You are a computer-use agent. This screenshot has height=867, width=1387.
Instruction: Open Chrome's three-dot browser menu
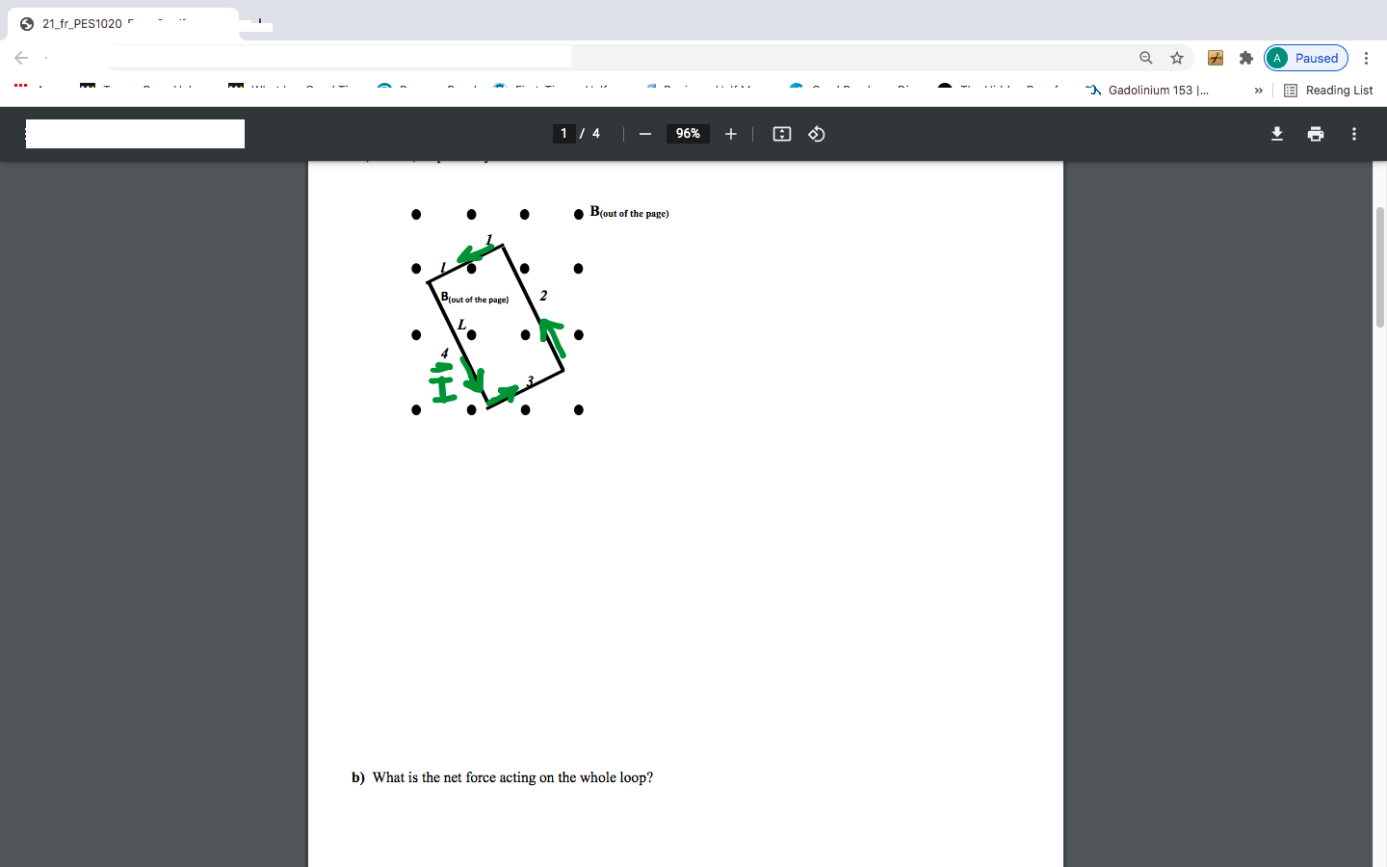click(1367, 58)
